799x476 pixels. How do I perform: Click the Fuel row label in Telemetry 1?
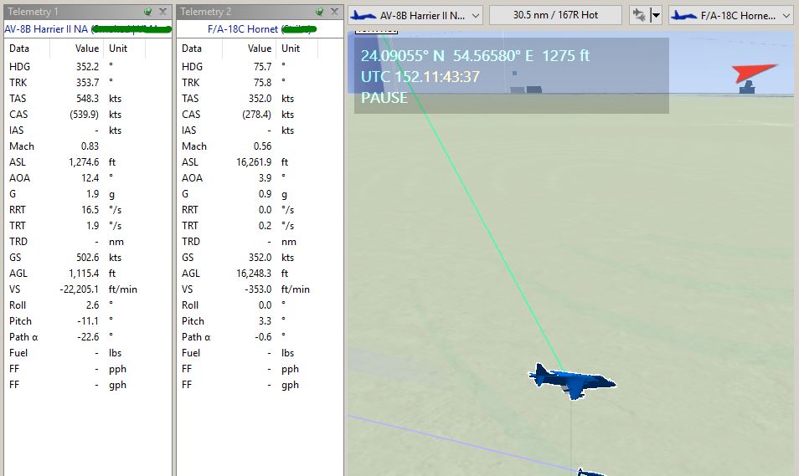point(18,353)
